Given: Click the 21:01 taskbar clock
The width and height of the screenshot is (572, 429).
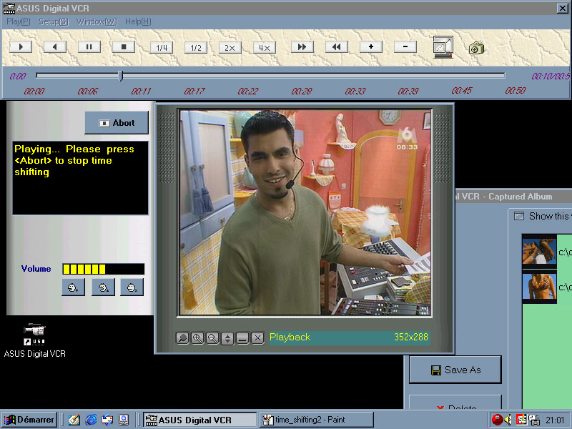Looking at the screenshot, I should [x=556, y=420].
